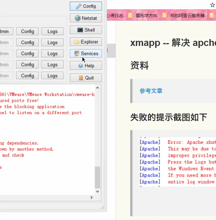Click Config button in the first module row

(27, 31)
